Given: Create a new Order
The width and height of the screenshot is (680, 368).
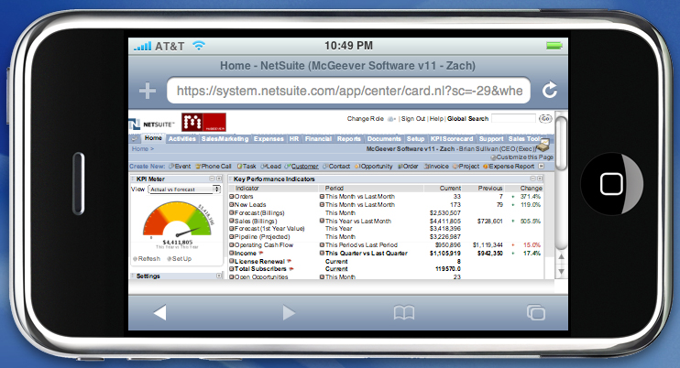Looking at the screenshot, I should pyautogui.click(x=408, y=167).
